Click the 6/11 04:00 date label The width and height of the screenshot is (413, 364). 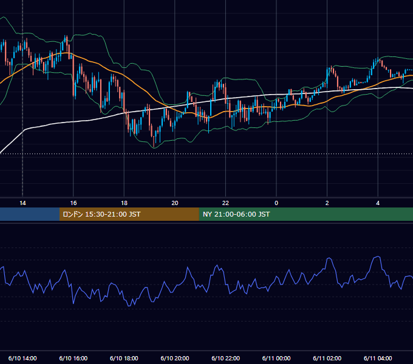[378, 358]
